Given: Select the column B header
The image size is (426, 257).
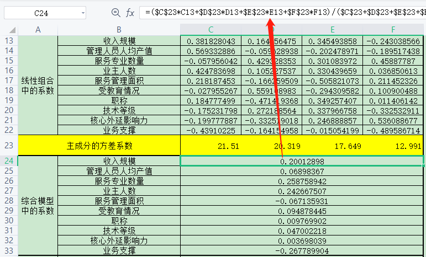Looking at the screenshot, I should click(119, 29).
